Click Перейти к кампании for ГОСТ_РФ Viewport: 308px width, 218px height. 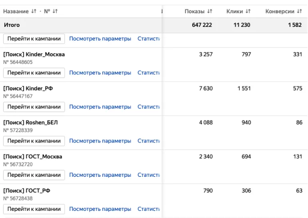pos(34,209)
